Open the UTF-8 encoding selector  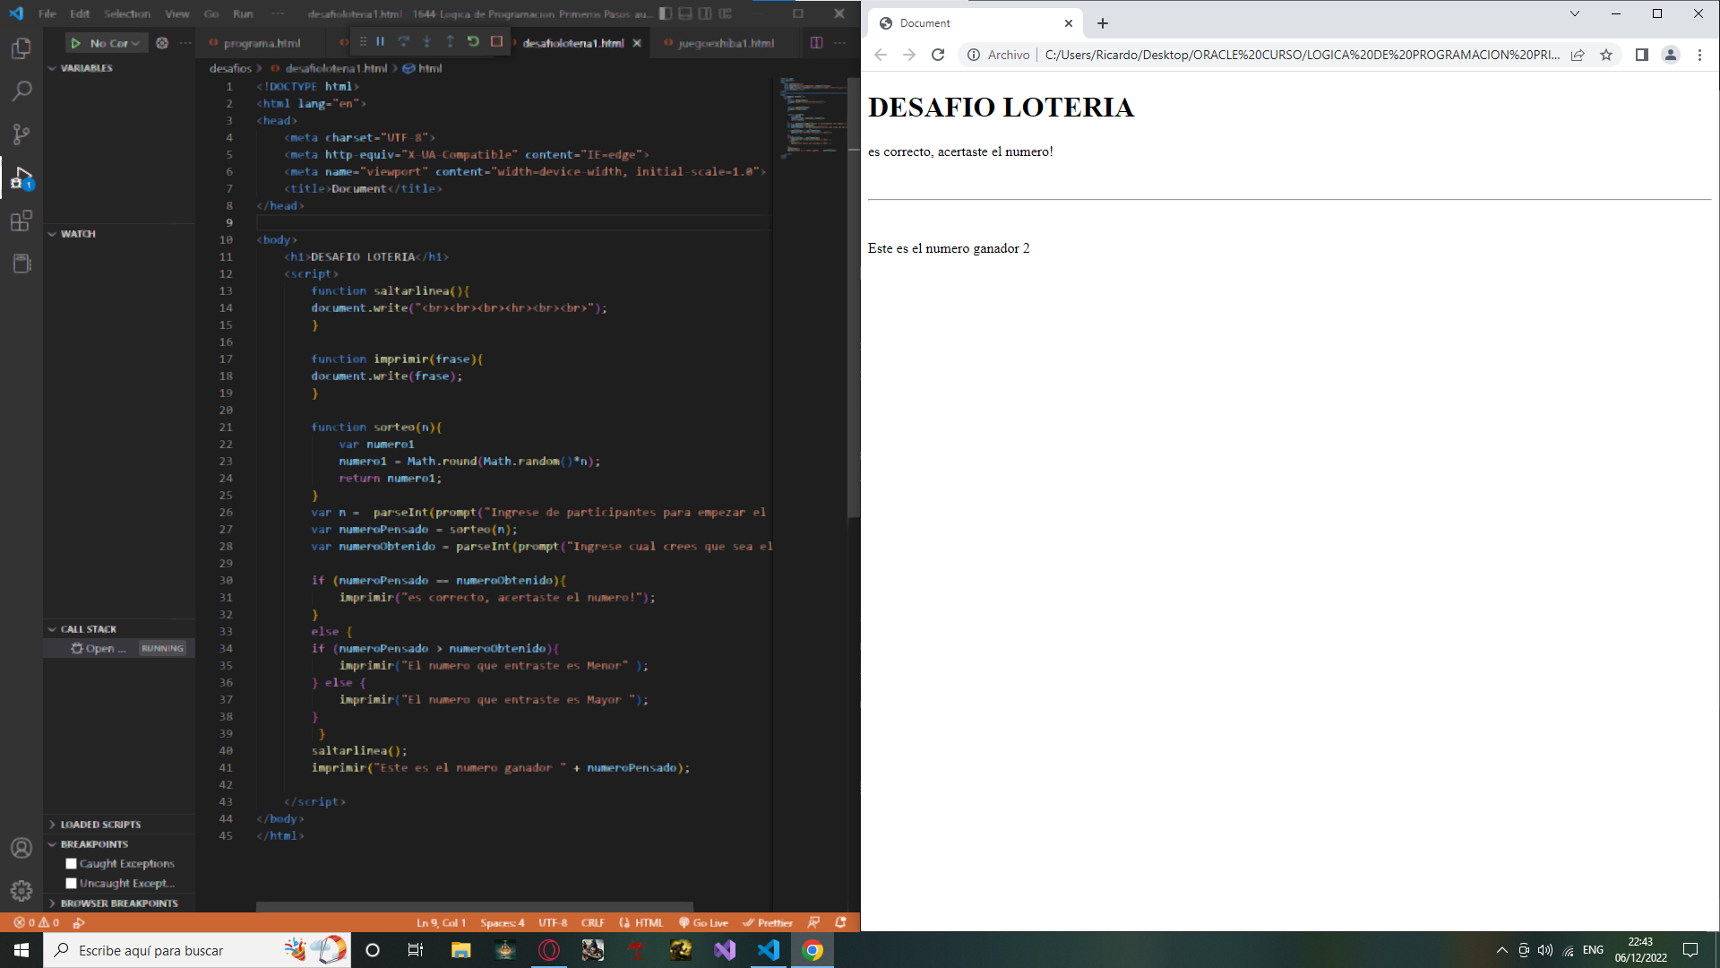point(553,922)
